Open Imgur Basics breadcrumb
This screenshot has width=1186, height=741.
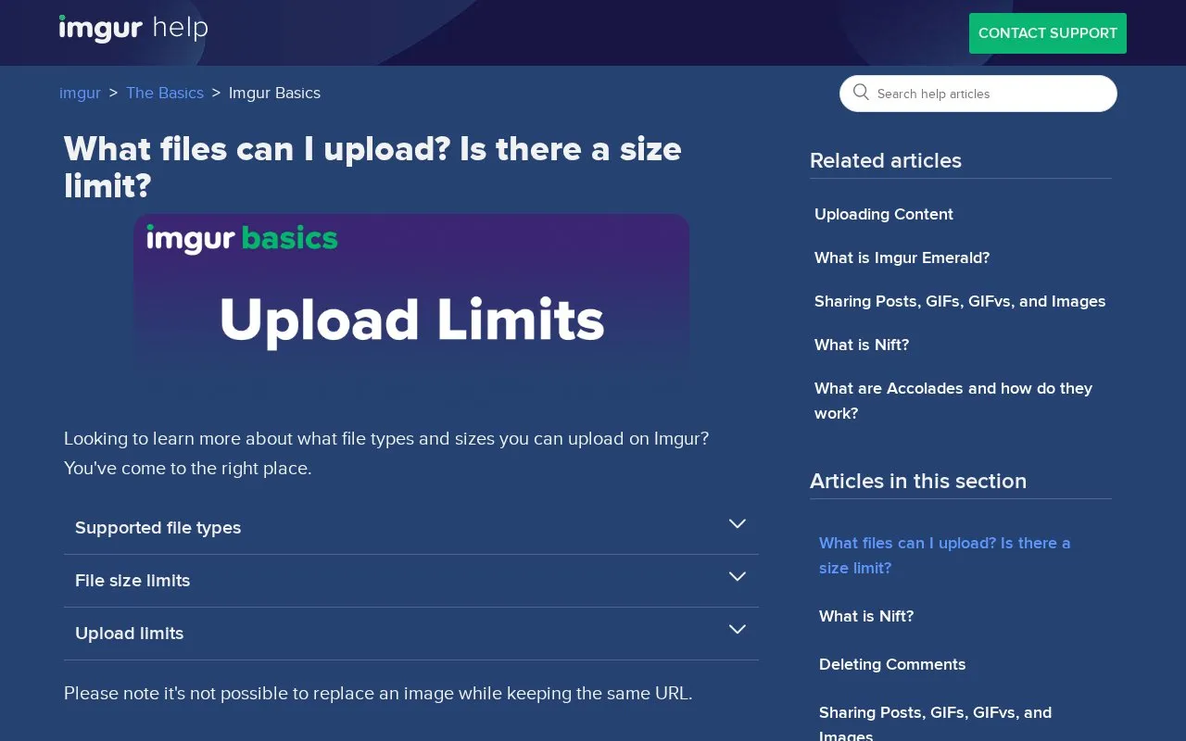click(x=274, y=93)
